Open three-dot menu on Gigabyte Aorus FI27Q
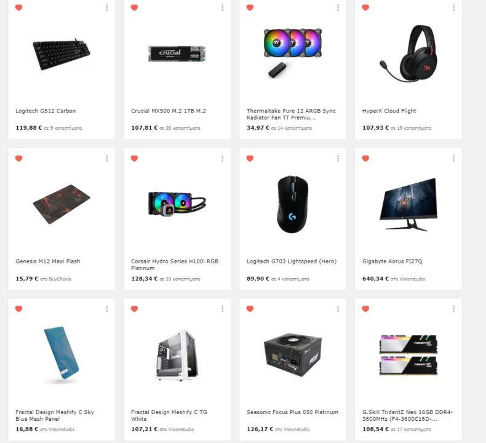 pos(454,159)
